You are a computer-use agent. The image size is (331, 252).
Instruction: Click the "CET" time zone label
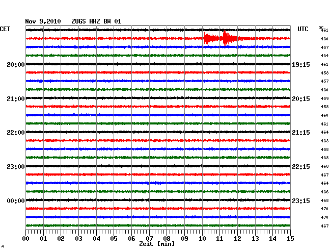click(5, 29)
